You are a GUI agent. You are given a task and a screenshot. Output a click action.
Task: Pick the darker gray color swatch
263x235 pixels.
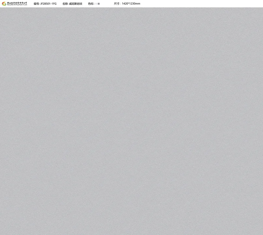coord(99,4)
